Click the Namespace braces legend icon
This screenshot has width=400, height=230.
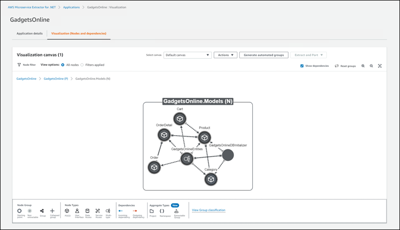(162, 211)
